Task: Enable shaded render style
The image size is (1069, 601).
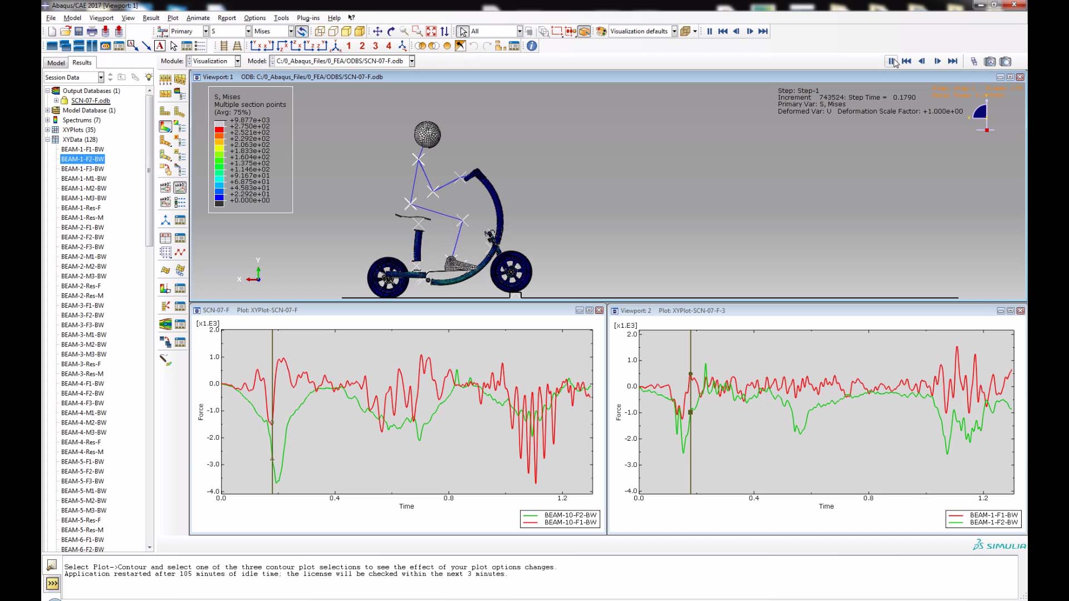Action: [360, 32]
